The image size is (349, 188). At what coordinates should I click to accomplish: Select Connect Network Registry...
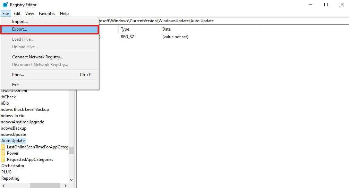point(50,57)
